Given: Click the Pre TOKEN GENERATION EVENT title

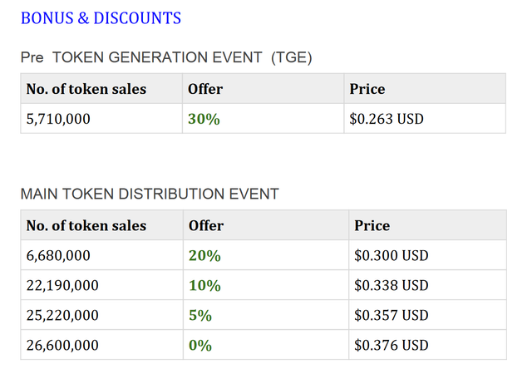Looking at the screenshot, I should (x=166, y=57).
